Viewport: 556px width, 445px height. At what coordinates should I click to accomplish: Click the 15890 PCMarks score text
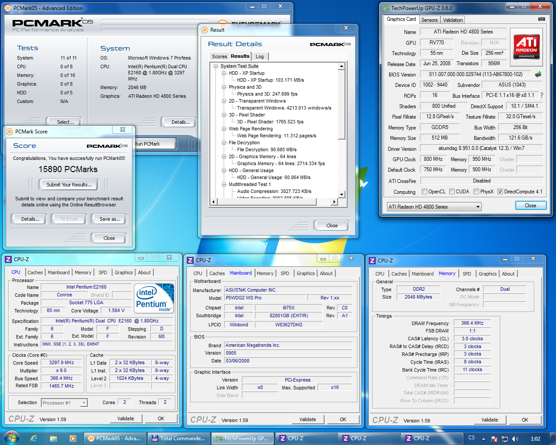tap(68, 169)
